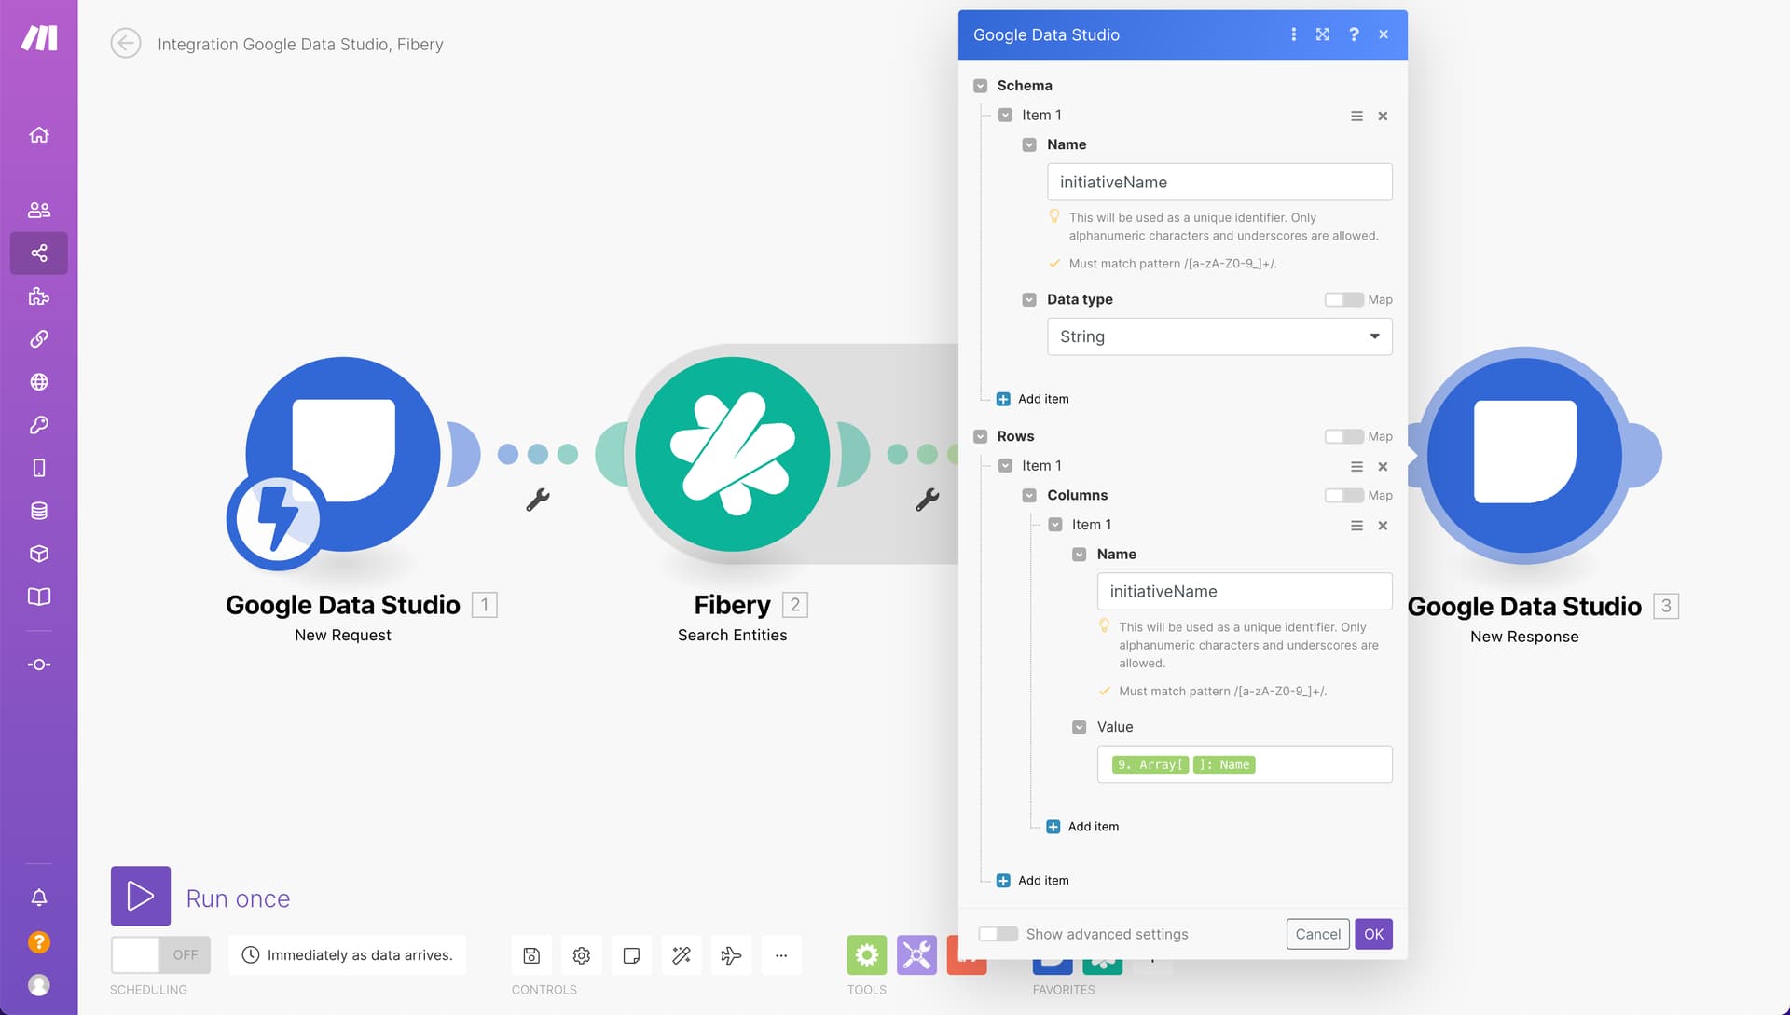Screen dimensions: 1790x1015
Task: Confirm with the OK button
Action: click(1373, 934)
